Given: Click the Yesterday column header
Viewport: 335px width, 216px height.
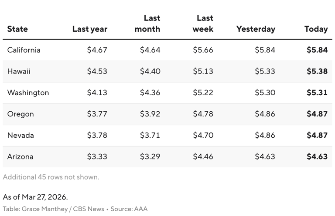Looking at the screenshot, I should pos(256,29).
